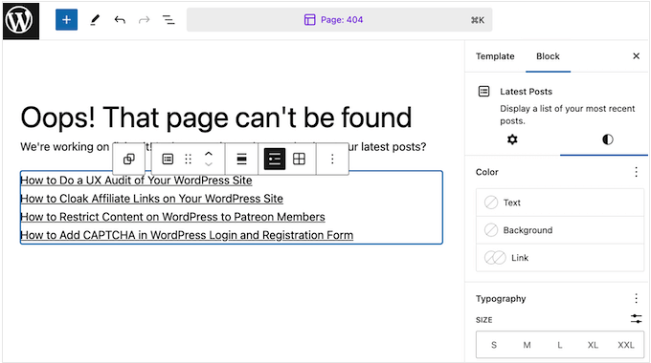Move block down with chevron
Screen dimensions: 651x363
[x=209, y=164]
